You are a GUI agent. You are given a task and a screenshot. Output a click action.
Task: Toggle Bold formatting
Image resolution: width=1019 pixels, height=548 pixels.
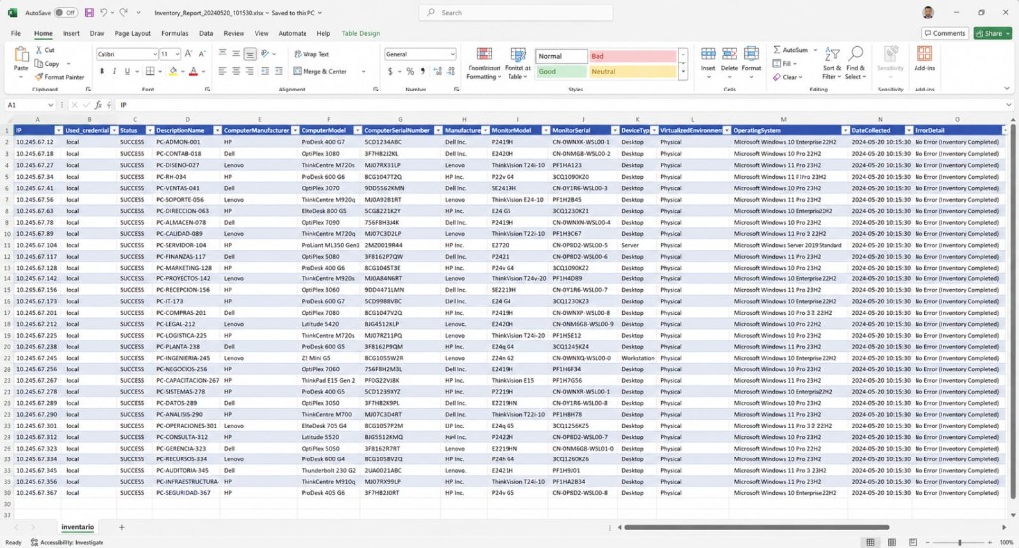click(102, 71)
